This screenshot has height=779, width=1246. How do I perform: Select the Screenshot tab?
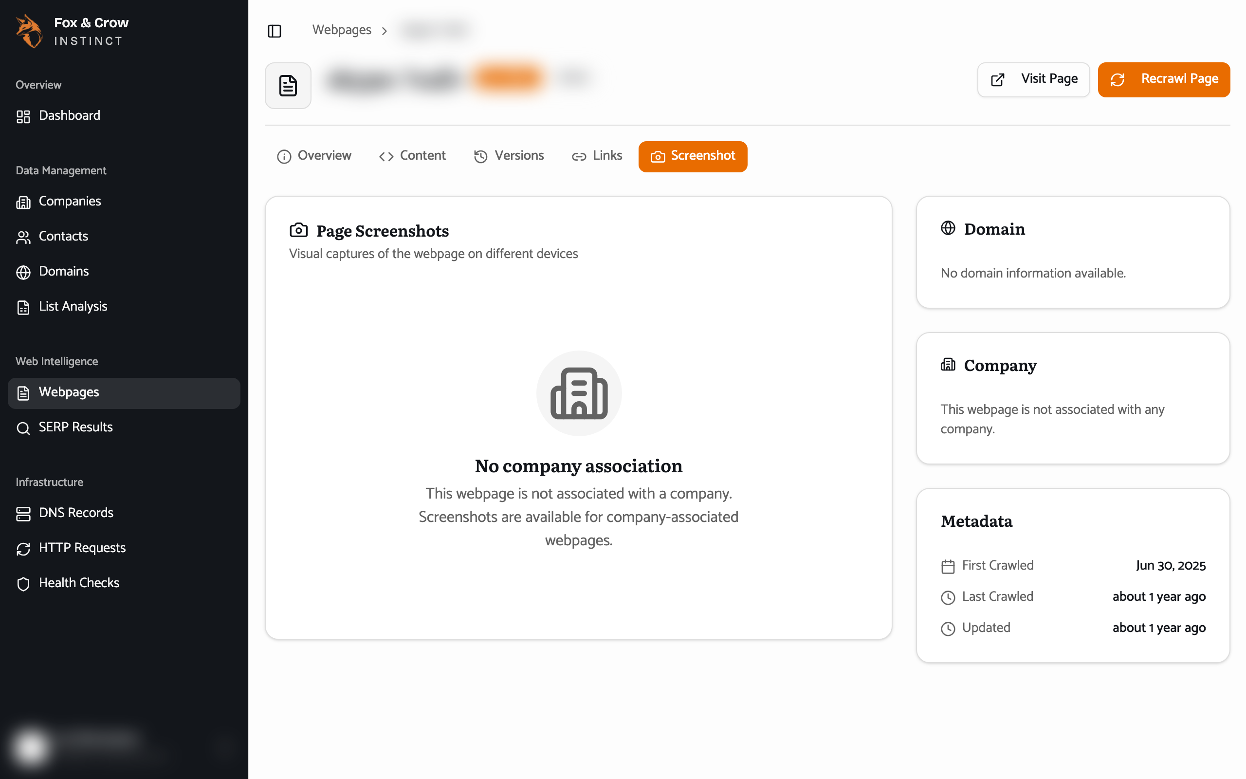693,156
